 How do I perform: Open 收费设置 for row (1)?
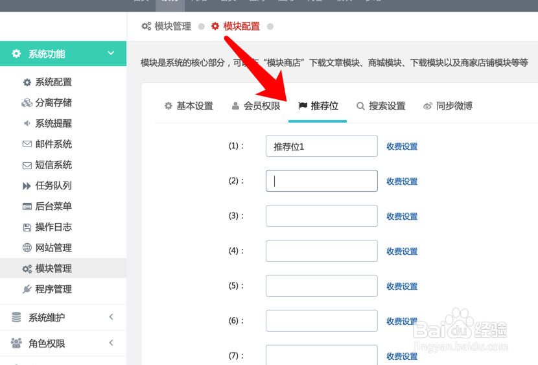click(x=402, y=147)
